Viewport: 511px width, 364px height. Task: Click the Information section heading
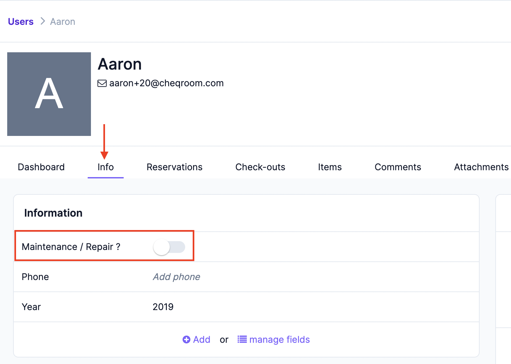point(53,213)
